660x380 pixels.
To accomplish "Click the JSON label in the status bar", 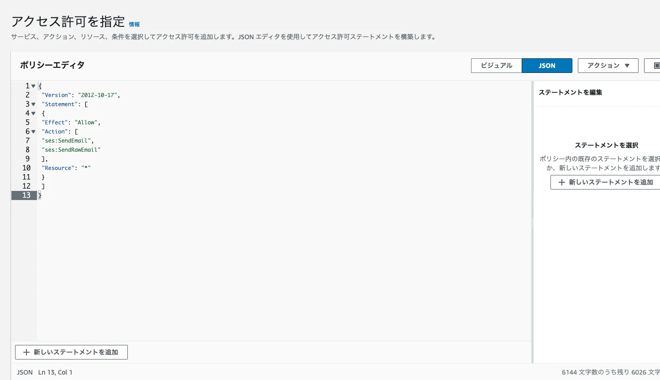I will [x=25, y=372].
